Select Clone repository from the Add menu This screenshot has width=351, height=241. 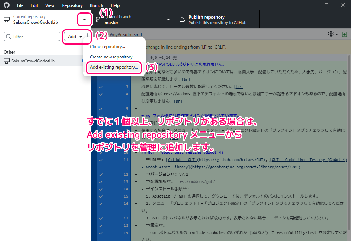click(x=107, y=47)
